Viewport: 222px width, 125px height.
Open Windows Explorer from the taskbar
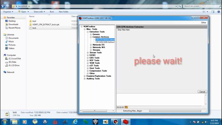pos(15,122)
